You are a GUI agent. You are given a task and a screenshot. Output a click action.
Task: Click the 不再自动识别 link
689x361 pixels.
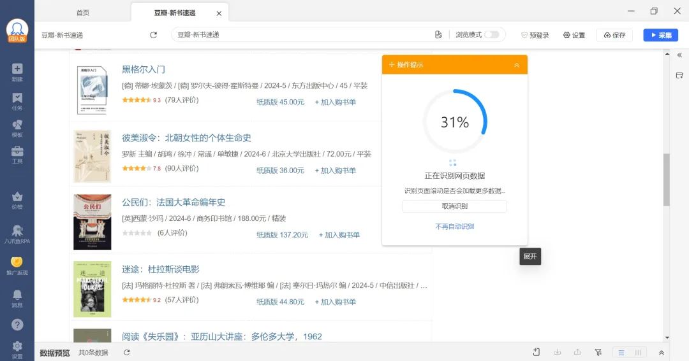[455, 226]
